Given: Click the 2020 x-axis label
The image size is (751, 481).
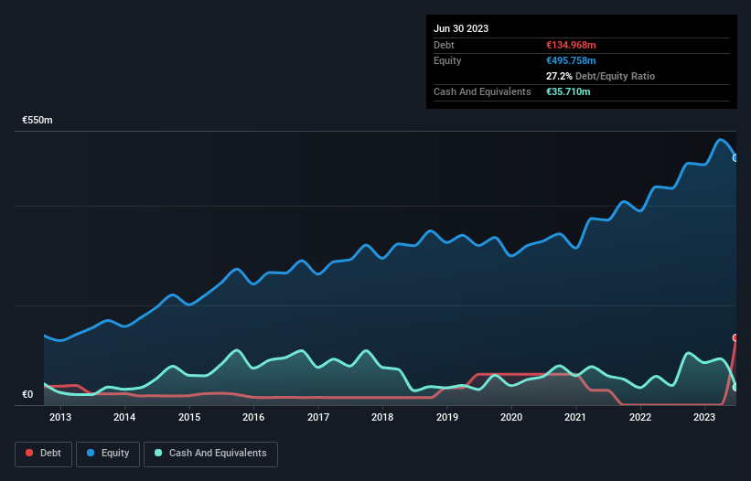Looking at the screenshot, I should pyautogui.click(x=511, y=417).
